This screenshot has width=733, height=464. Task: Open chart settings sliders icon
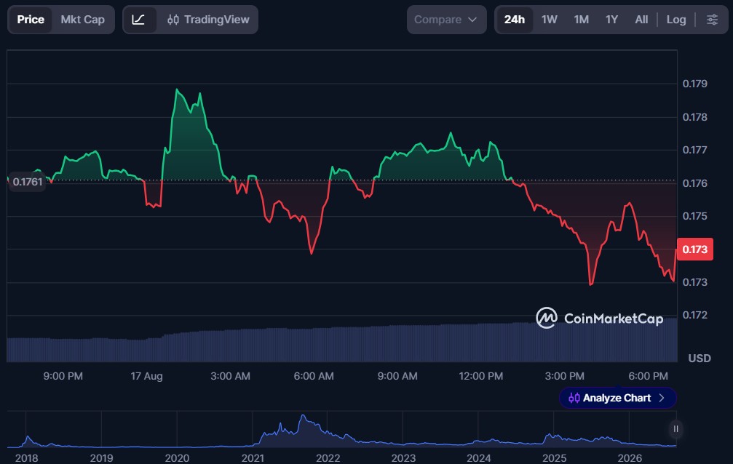click(712, 20)
